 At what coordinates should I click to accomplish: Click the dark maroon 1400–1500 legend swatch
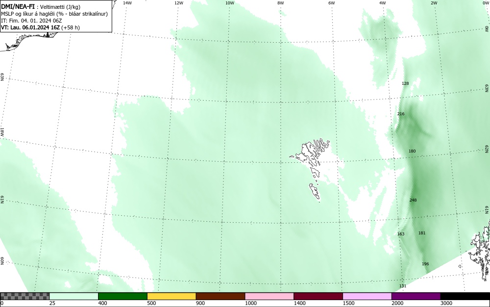coord(318,296)
